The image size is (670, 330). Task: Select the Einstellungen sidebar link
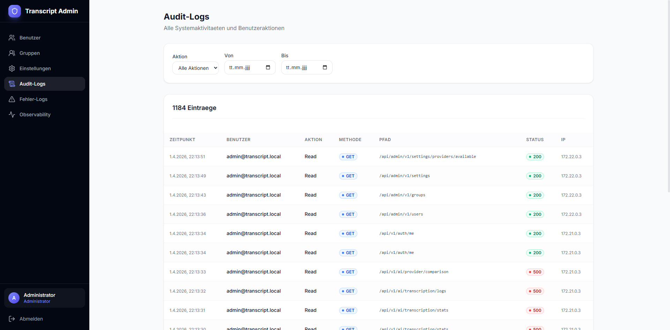pos(35,68)
